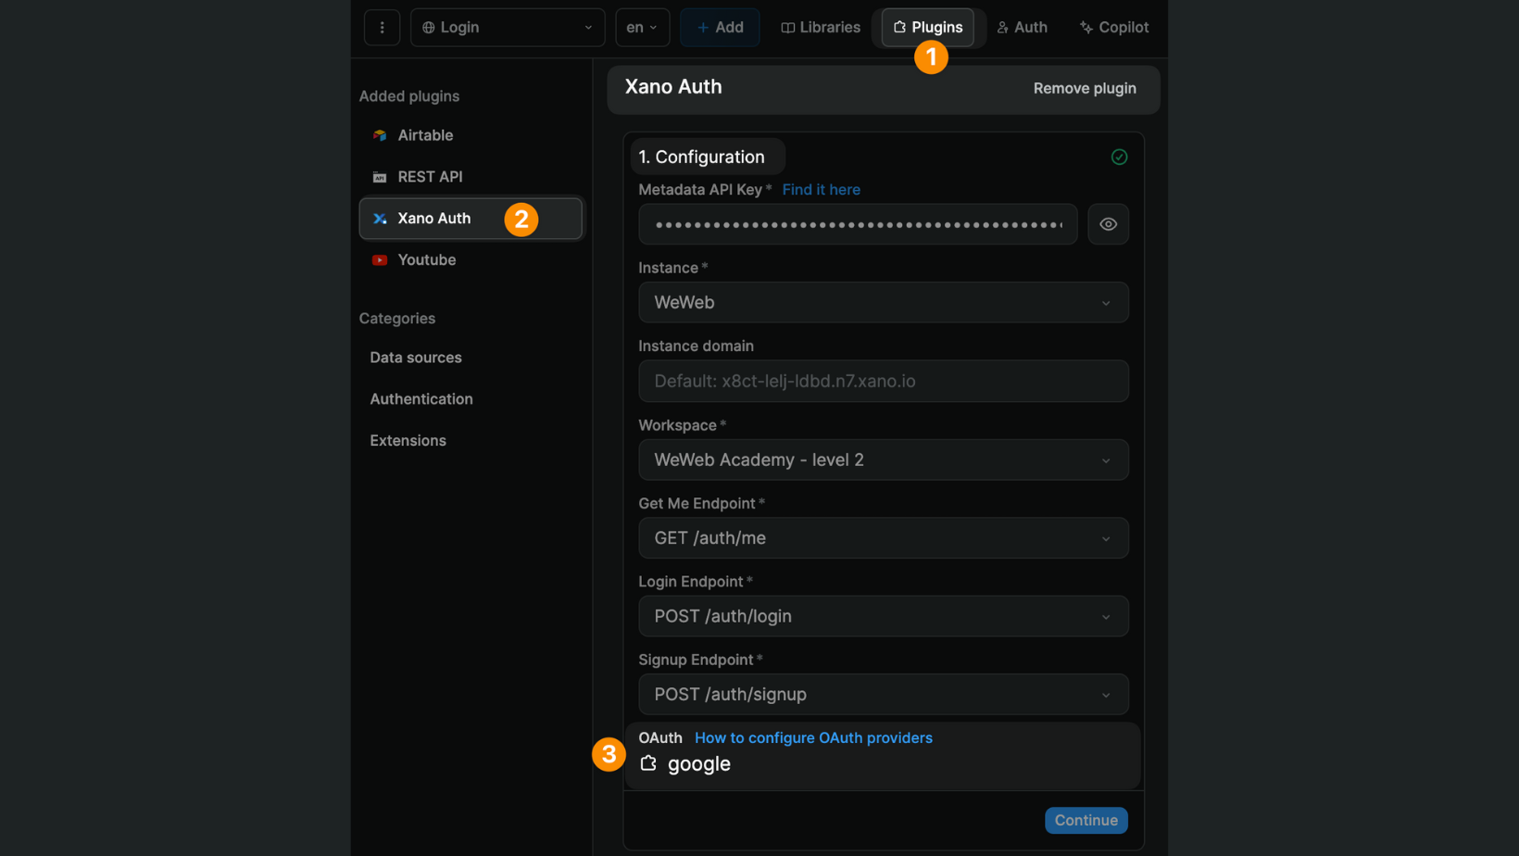Open the REST API plugin settings
This screenshot has width=1519, height=856.
(432, 176)
